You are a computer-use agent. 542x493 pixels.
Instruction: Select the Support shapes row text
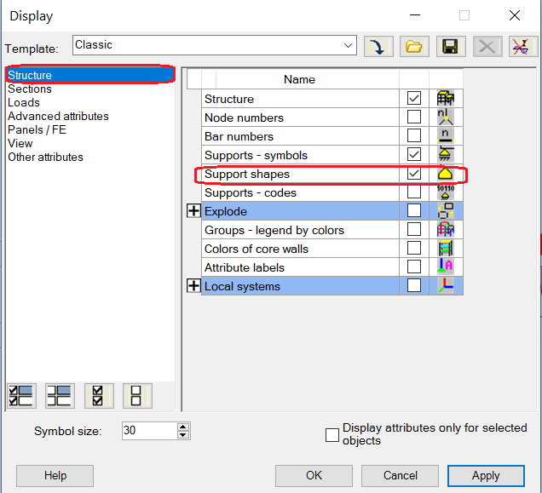coord(247,174)
